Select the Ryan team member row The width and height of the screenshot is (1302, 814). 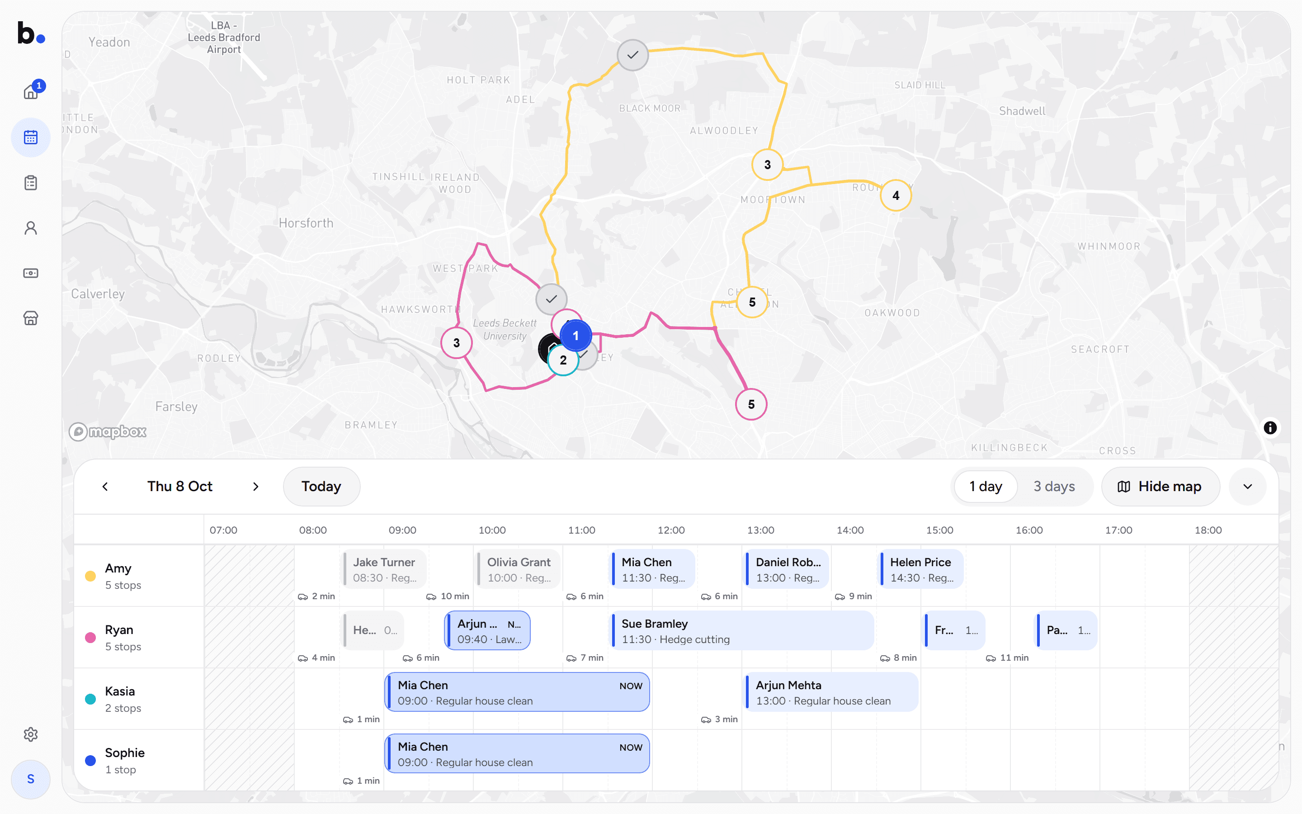click(x=139, y=638)
